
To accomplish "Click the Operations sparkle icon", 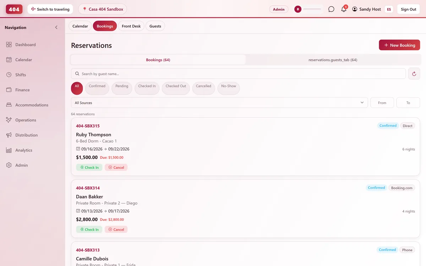I will coord(9,120).
